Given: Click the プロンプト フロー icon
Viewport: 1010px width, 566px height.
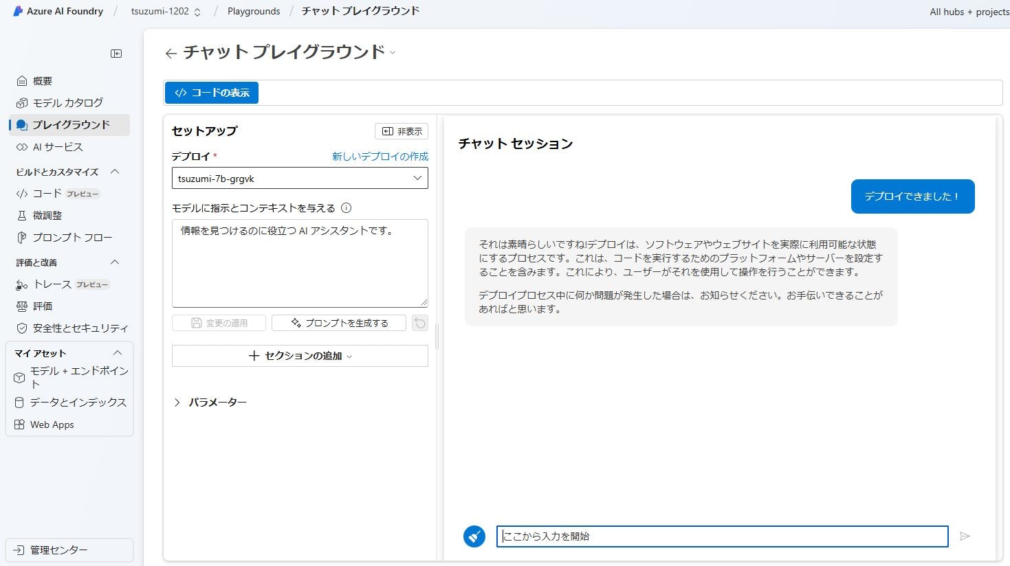Looking at the screenshot, I should tap(22, 238).
